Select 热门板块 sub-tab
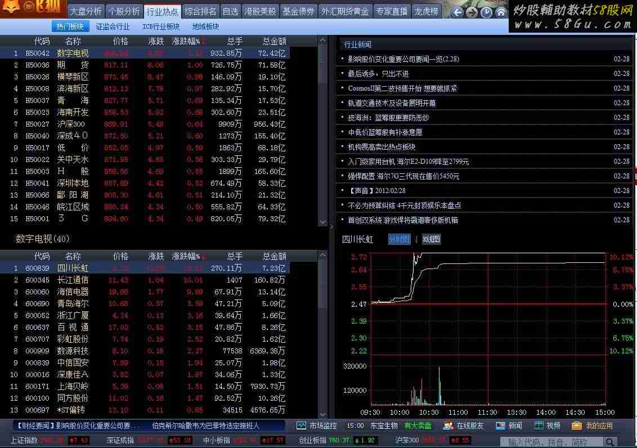This screenshot has height=448, width=637. pyautogui.click(x=70, y=26)
